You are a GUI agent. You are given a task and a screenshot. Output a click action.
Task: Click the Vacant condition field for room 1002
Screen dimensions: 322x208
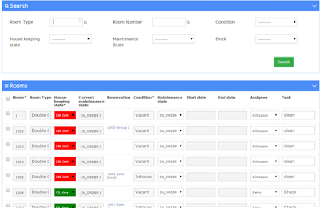[143, 131]
